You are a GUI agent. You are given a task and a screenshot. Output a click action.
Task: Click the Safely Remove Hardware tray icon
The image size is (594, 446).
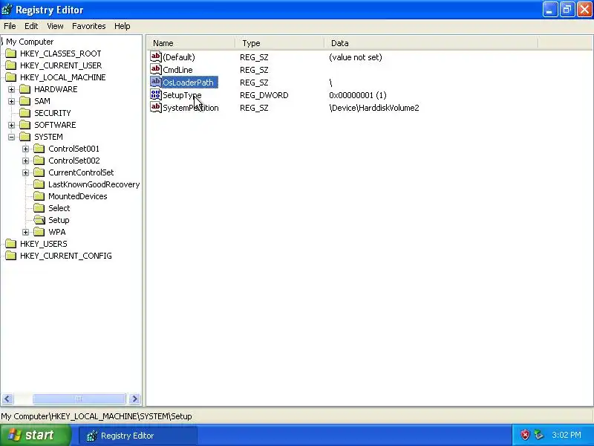[539, 435]
